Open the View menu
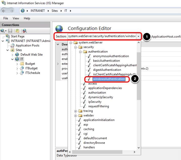The image size is (181, 160). coord(16,18)
